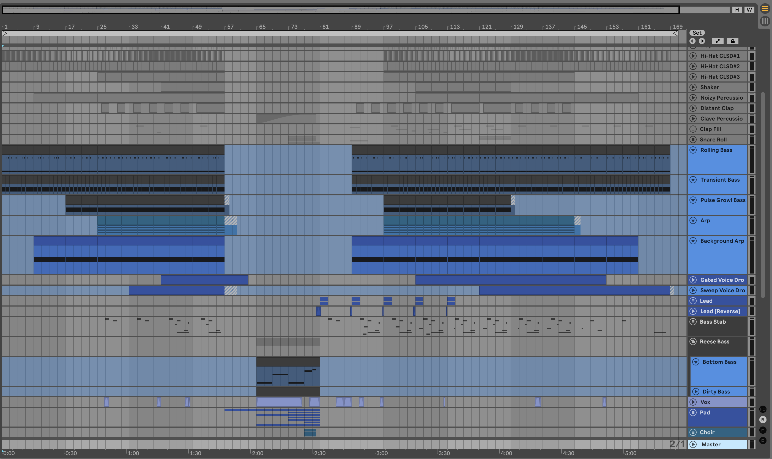Screen dimensions: 772x459
Task: Switch to Session View selector icon
Action: pos(765,21)
